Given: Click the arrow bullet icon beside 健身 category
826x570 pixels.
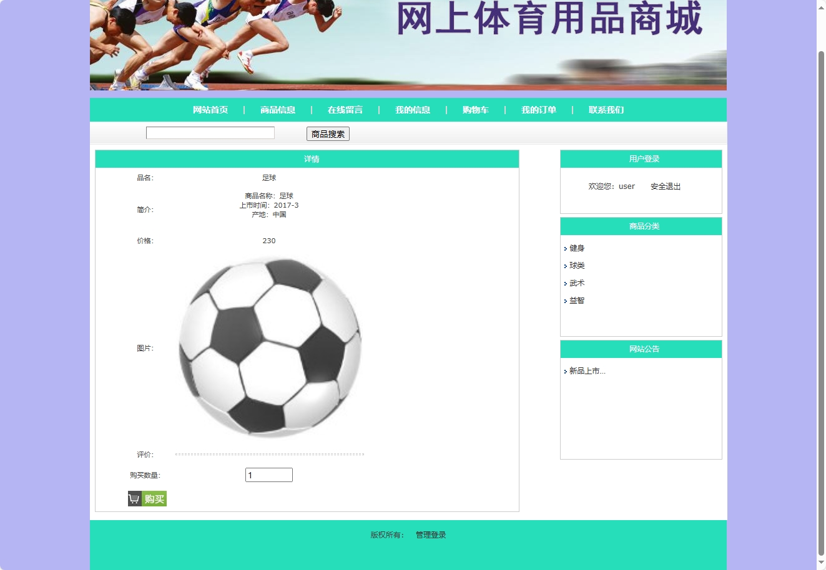Looking at the screenshot, I should pos(565,248).
